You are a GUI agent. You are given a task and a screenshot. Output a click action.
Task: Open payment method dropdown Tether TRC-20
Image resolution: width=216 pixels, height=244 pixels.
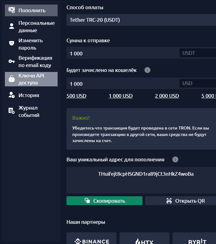[141, 20]
